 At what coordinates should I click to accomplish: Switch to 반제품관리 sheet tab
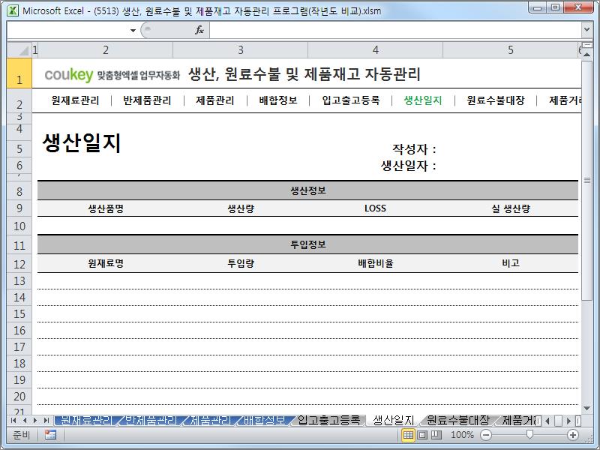[151, 420]
